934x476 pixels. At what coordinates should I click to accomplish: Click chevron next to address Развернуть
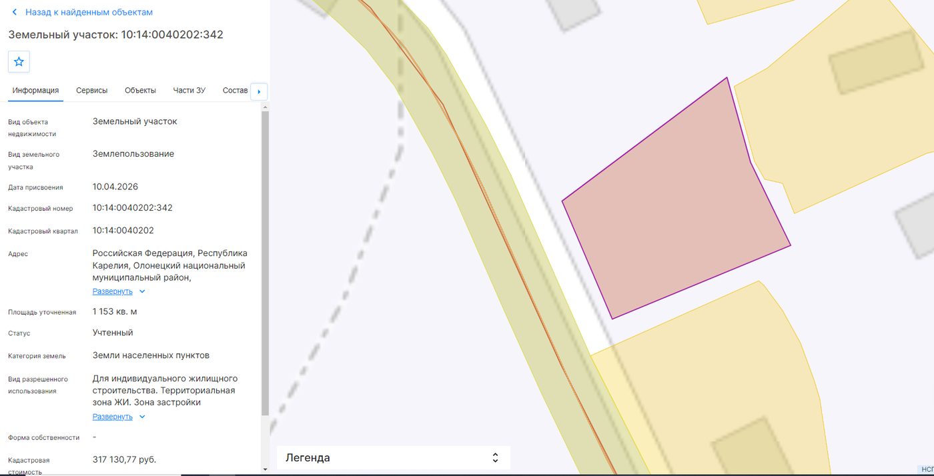(x=142, y=291)
